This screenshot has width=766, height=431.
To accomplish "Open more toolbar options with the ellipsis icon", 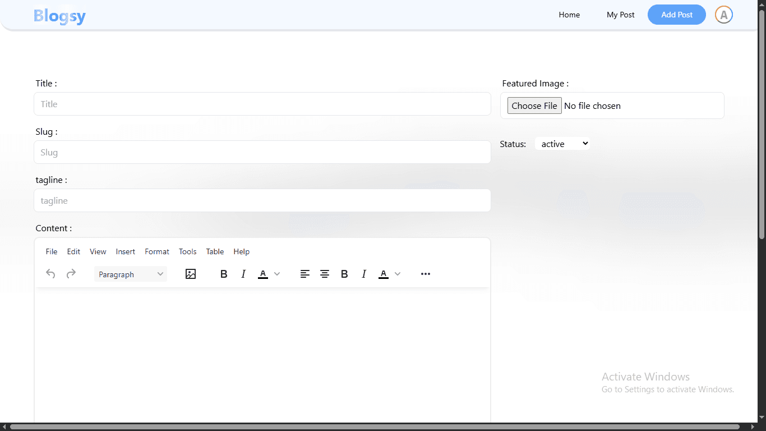I will (x=426, y=274).
